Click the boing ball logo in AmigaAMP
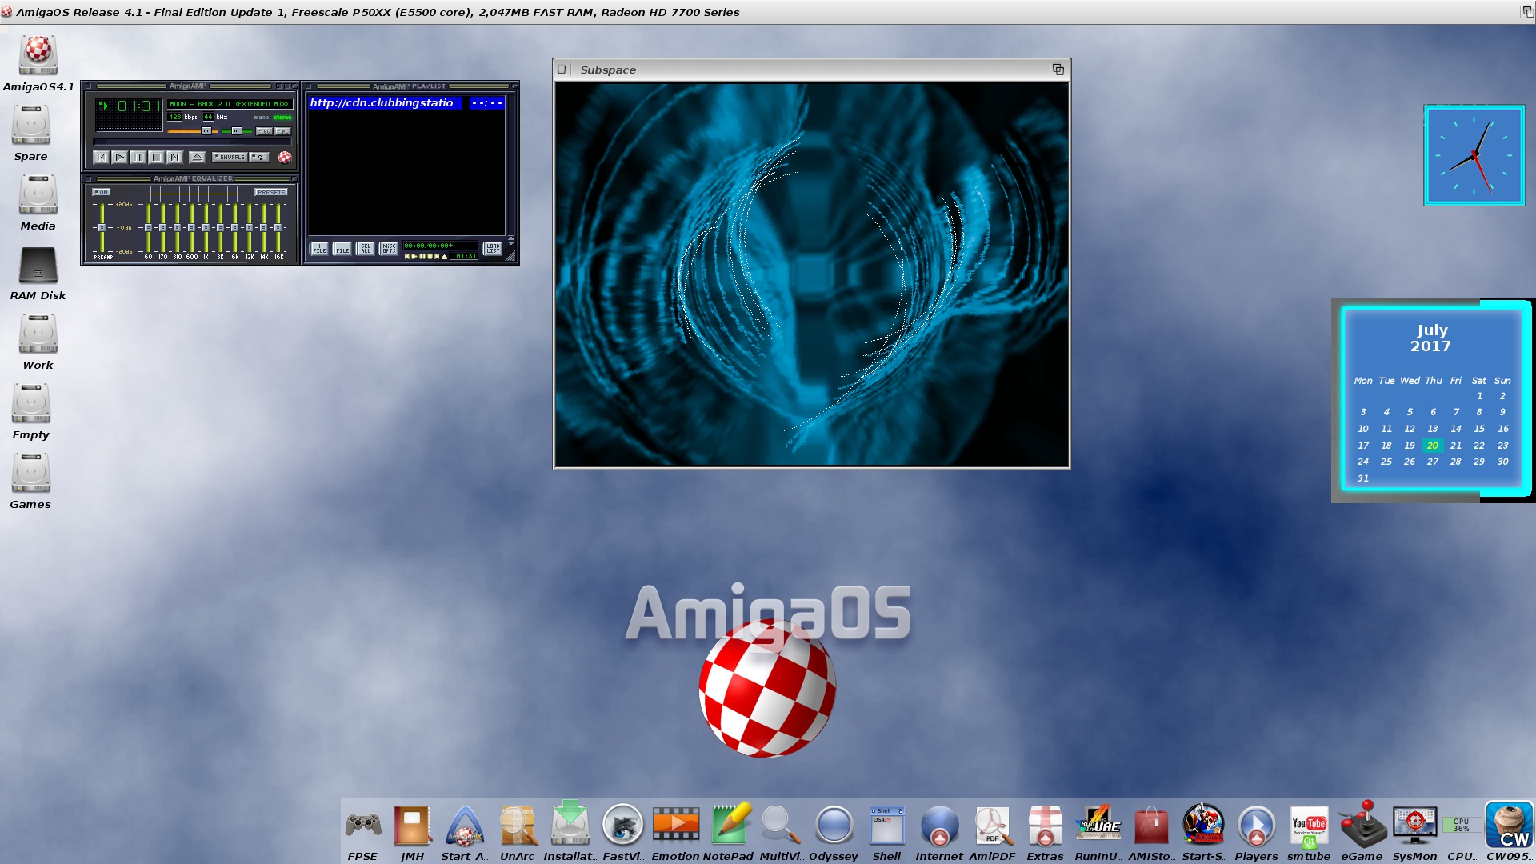Screen dimensions: 1536x864 [x=284, y=158]
